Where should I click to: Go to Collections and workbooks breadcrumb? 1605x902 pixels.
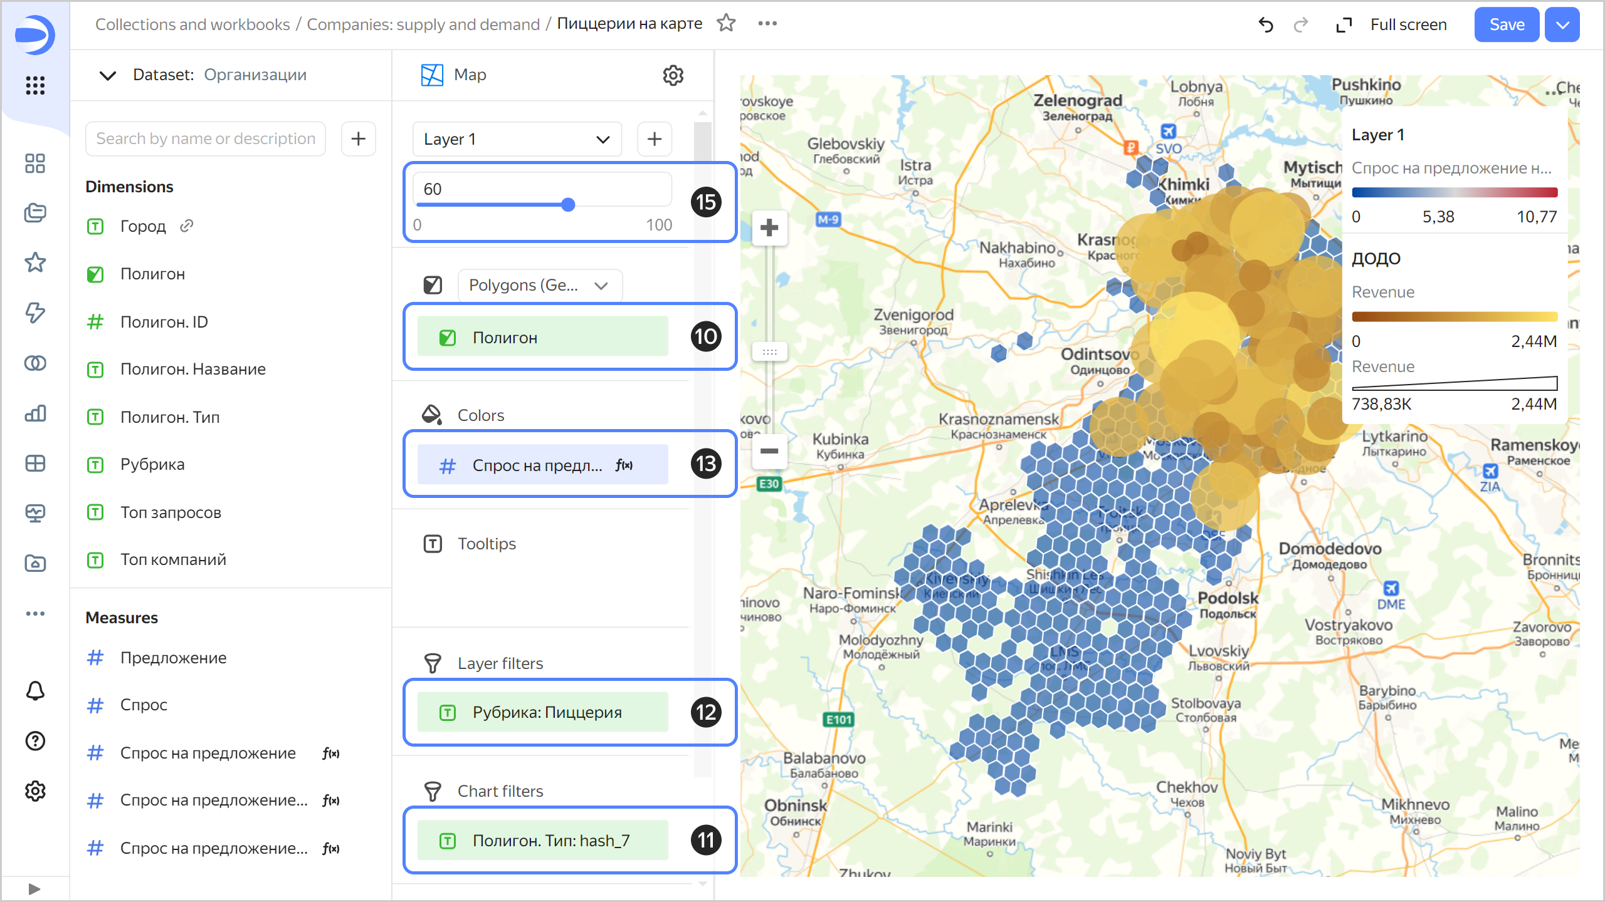(x=192, y=24)
